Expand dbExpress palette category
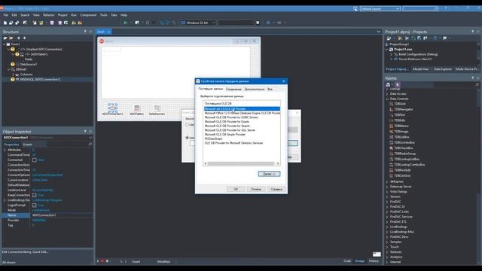The image size is (482, 271). coord(387,181)
